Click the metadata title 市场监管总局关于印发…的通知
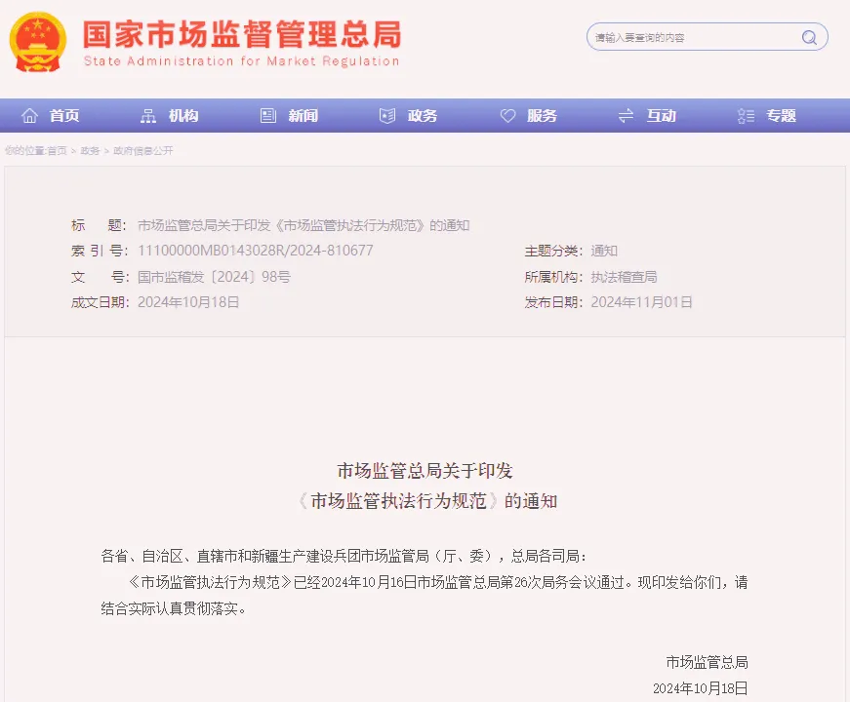Screen dimensions: 850x702 coord(304,225)
